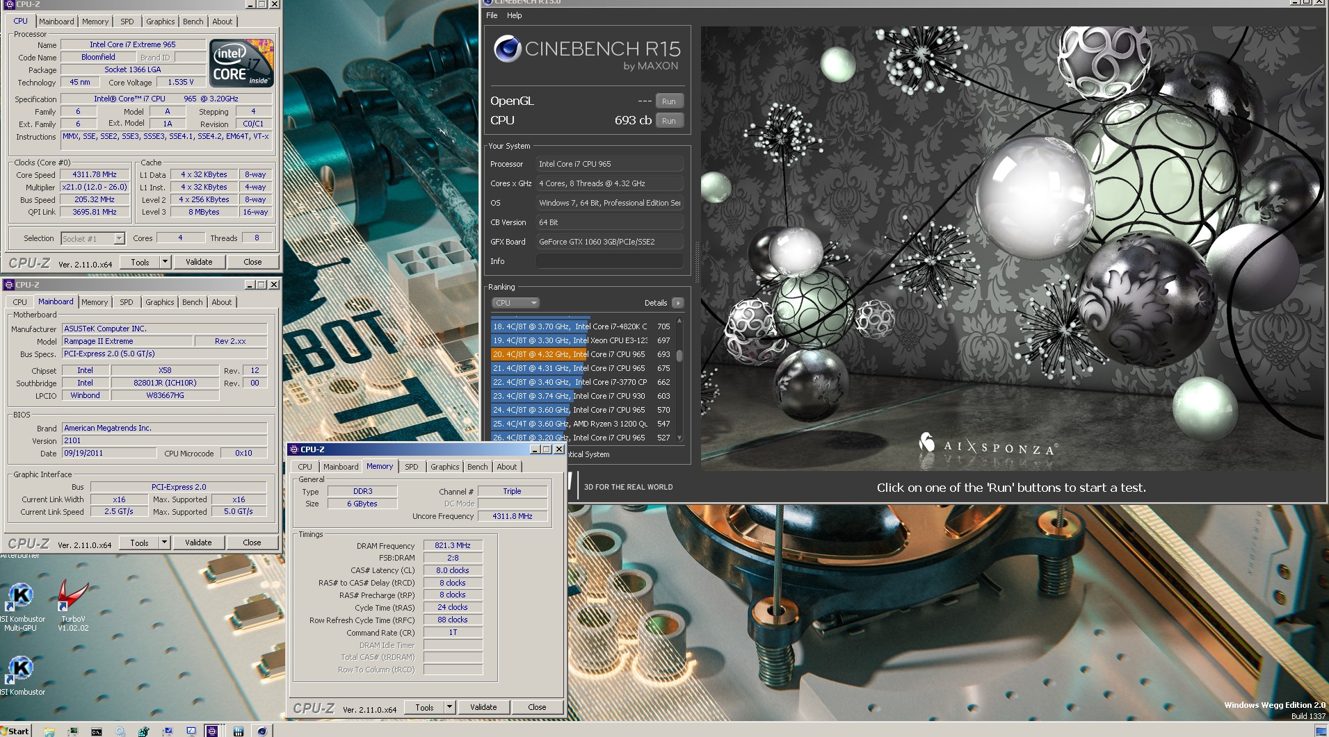Viewport: 1329px width, 737px height.
Task: Click the AIXSPONZA logo in render view
Action: [988, 445]
